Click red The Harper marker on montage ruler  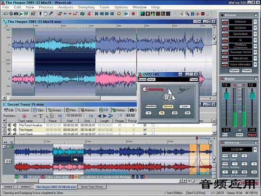[x=197, y=138]
